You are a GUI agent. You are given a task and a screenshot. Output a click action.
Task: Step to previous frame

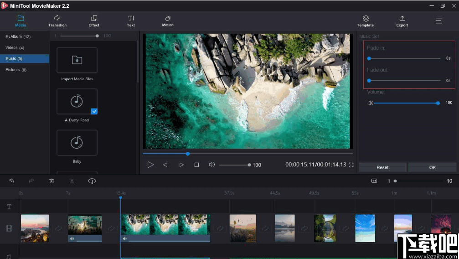pyautogui.click(x=165, y=165)
